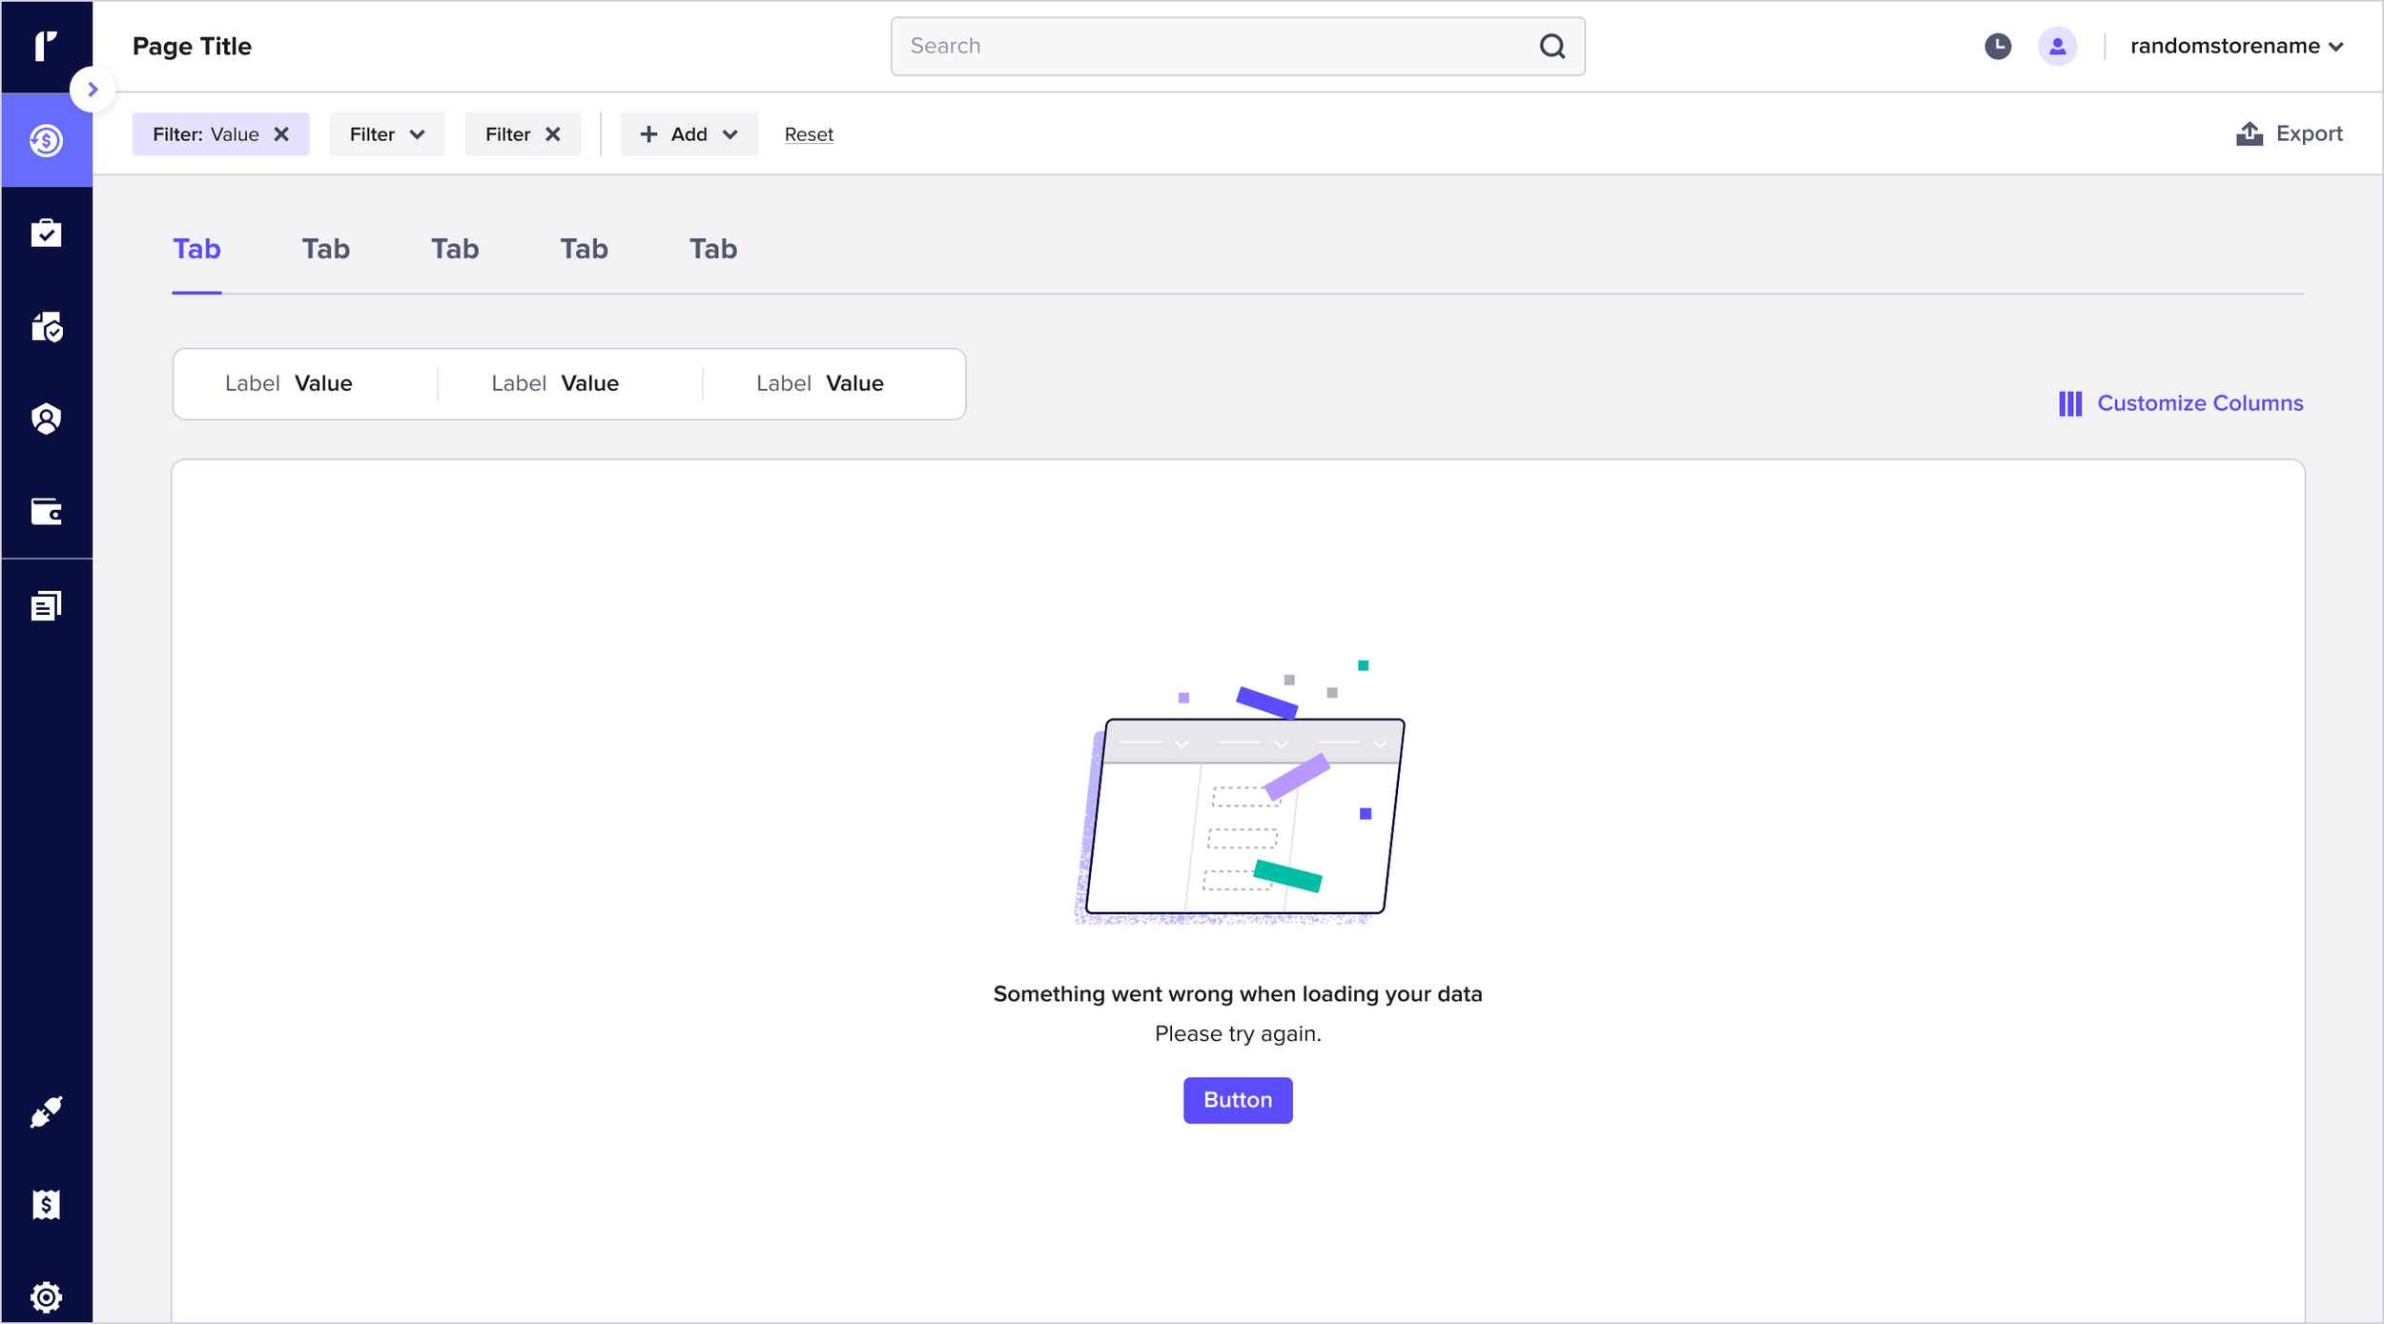This screenshot has height=1324, width=2384.
Task: Switch to the second Tab
Action: [326, 249]
